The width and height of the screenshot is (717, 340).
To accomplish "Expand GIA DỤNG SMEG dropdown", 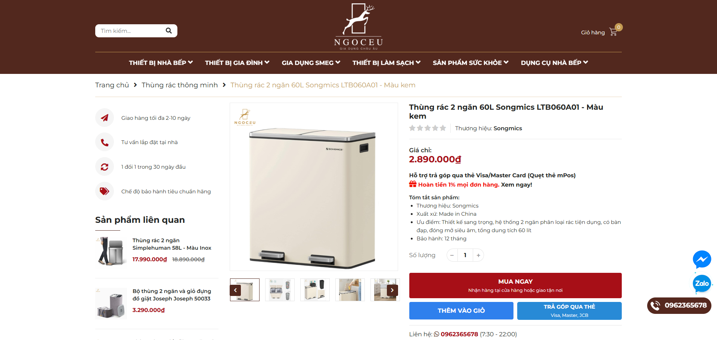I will click(x=311, y=63).
